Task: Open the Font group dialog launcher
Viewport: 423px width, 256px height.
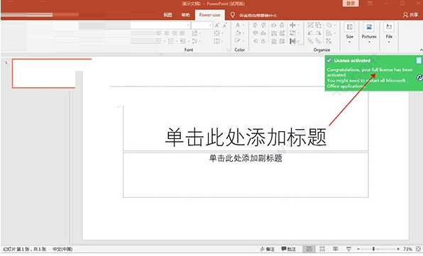Action: [228, 50]
